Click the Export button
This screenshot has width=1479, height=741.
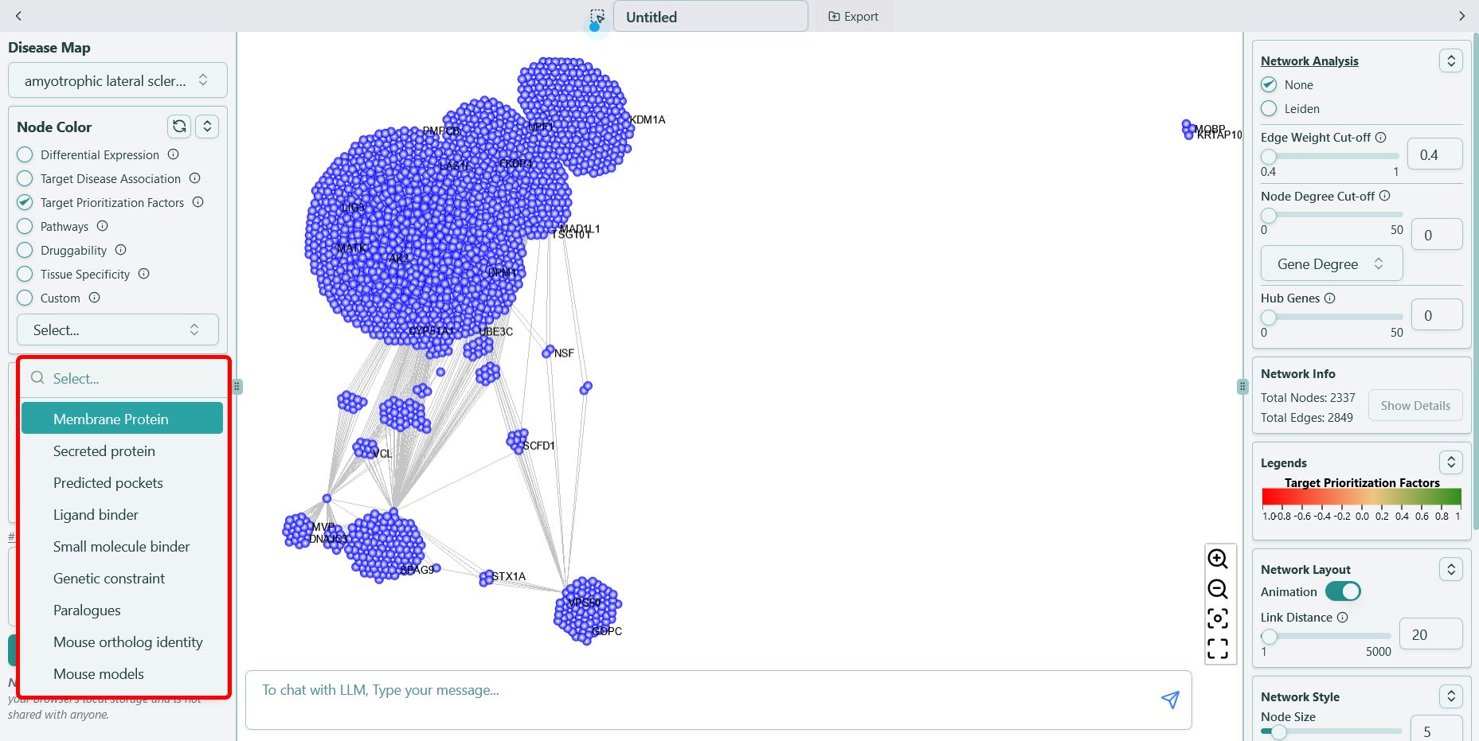coord(853,16)
